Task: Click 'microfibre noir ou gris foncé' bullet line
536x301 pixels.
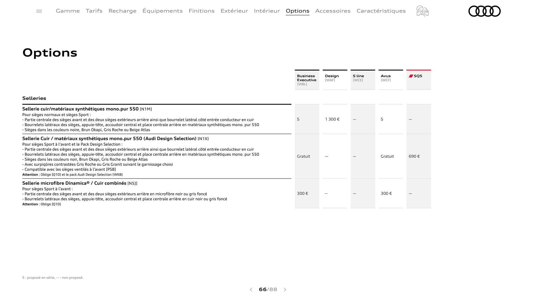Action: tap(115, 194)
